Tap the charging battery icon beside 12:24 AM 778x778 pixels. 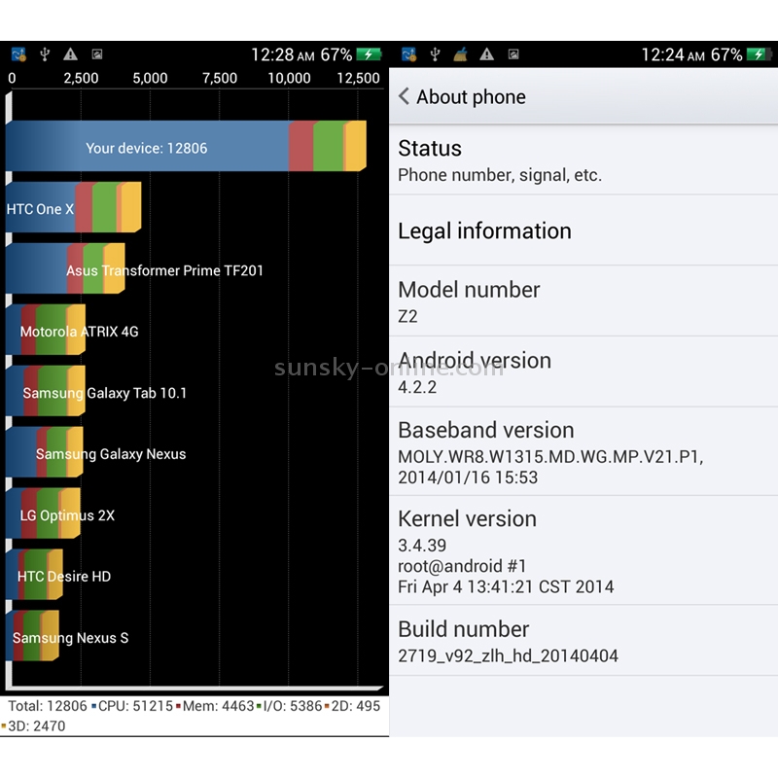coord(760,54)
